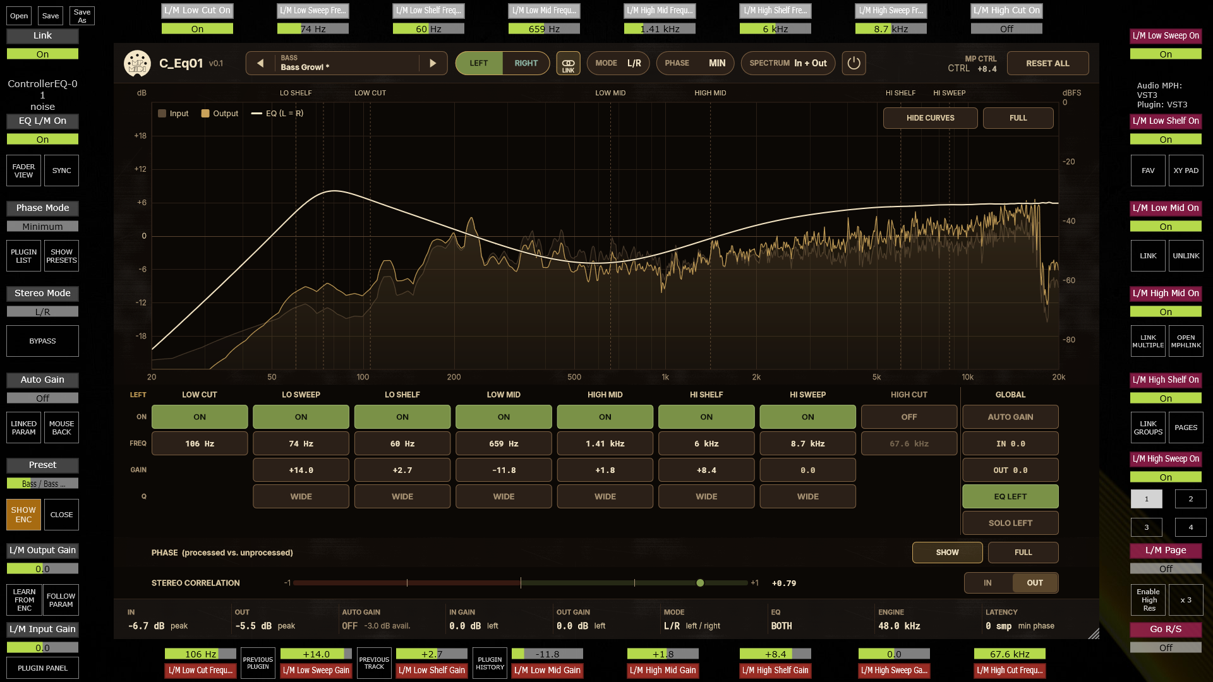Select the IN correlation tab
Image resolution: width=1213 pixels, height=682 pixels.
pyautogui.click(x=987, y=583)
